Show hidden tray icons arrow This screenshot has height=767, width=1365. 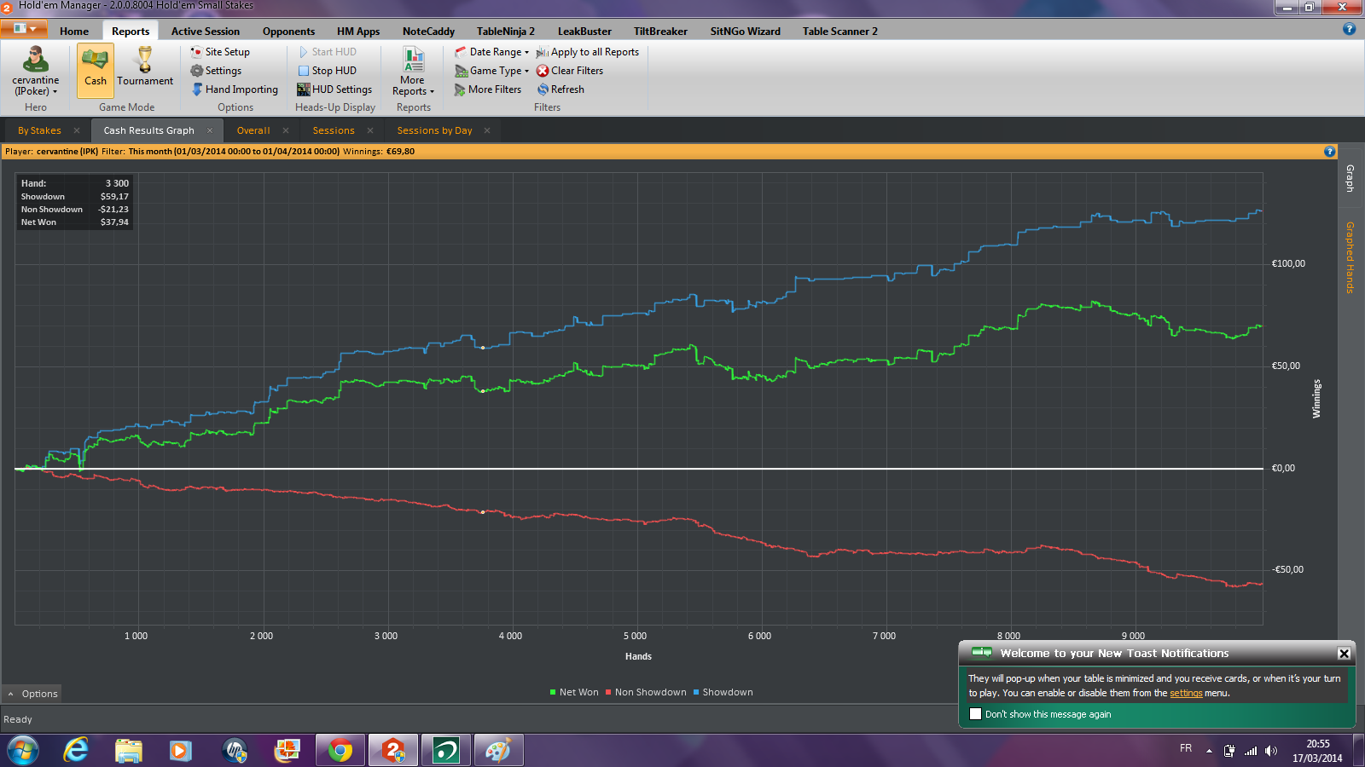click(x=1209, y=751)
